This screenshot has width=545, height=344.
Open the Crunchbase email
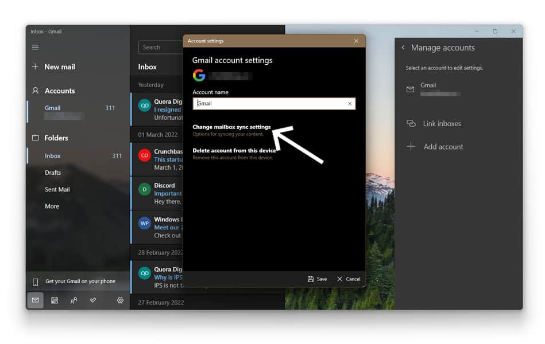(157, 159)
